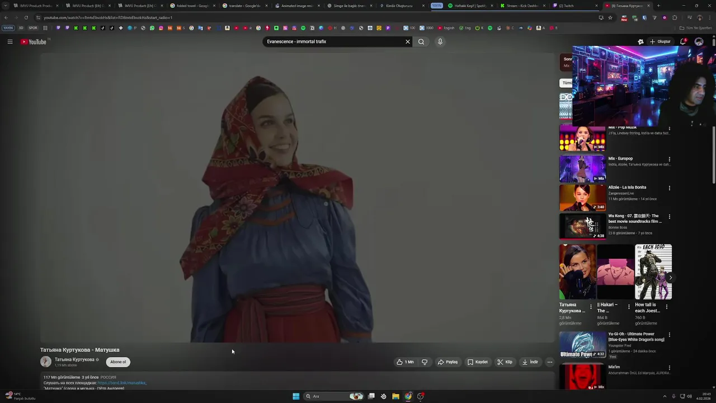Open more actions three-dot menu under video
This screenshot has height=403, width=716.
(x=549, y=362)
